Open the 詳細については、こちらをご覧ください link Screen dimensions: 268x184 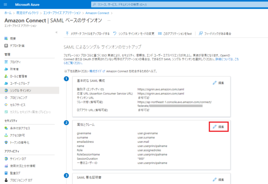pyautogui.click(x=227, y=59)
